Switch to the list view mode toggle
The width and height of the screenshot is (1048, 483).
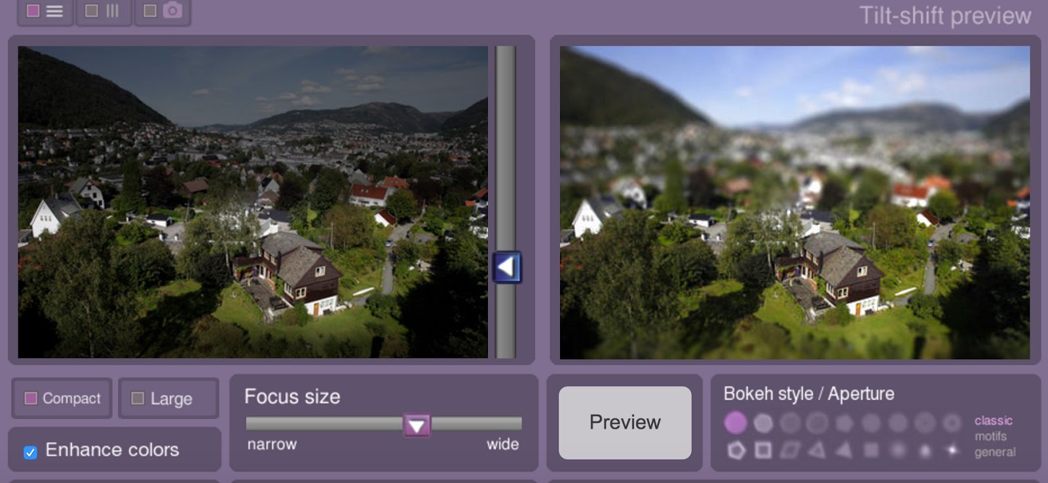45,11
